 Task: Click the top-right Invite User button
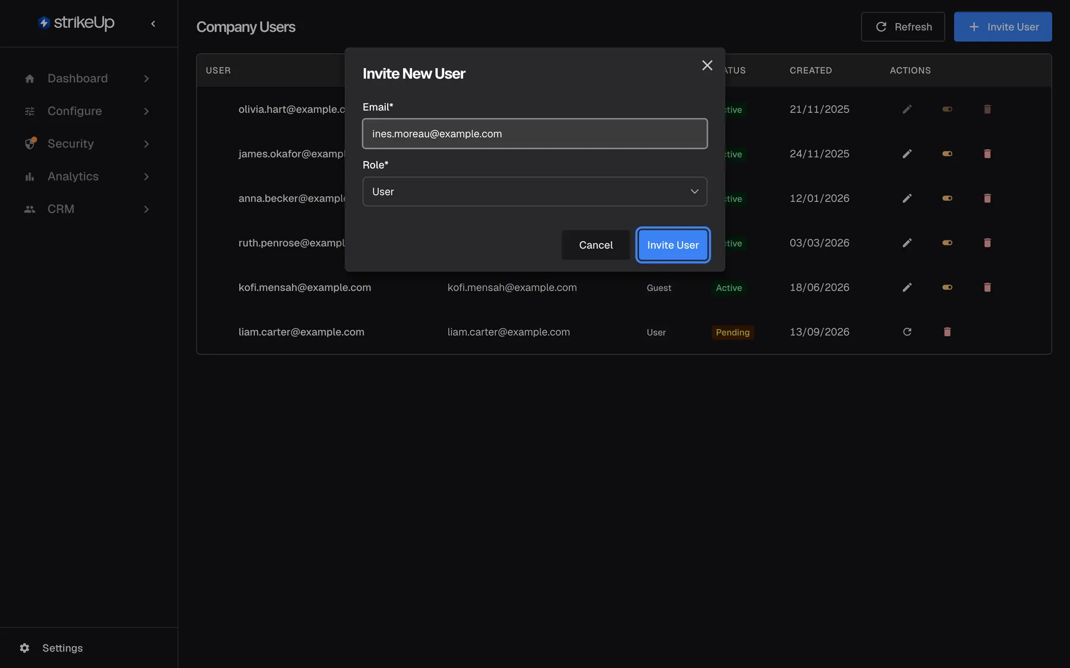tap(1003, 27)
